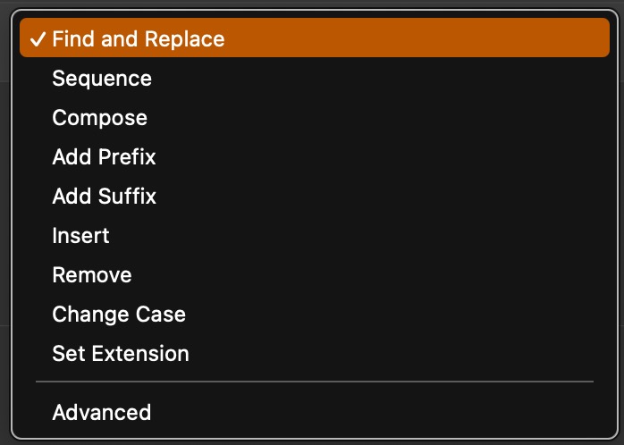The image size is (624, 445).
Task: Open the Advanced option
Action: (102, 413)
